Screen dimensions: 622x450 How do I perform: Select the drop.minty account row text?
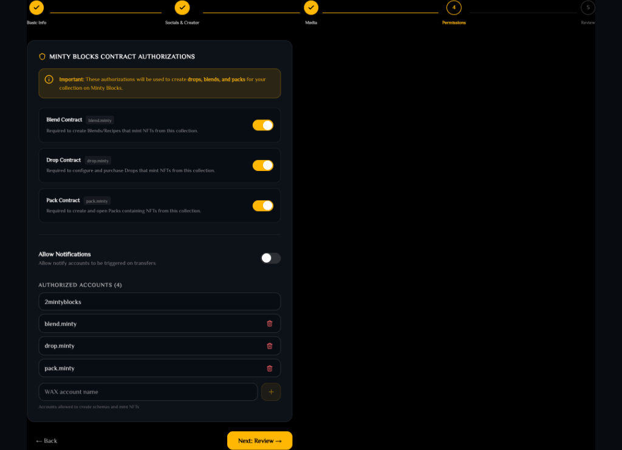[x=60, y=346]
